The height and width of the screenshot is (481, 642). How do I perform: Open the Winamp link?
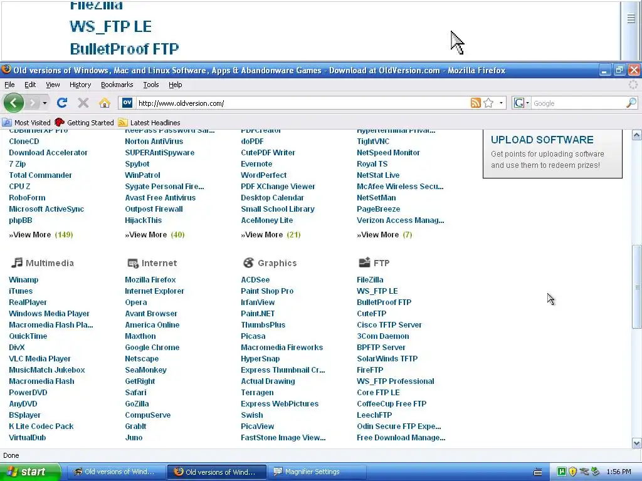point(23,280)
